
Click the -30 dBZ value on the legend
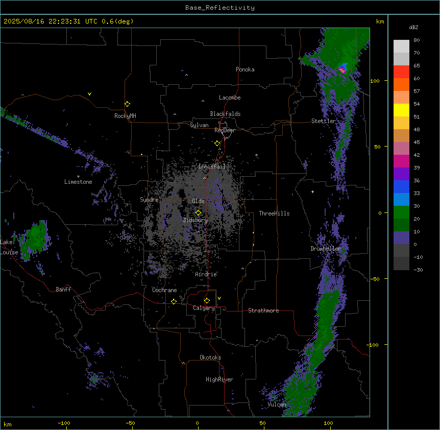coord(418,270)
